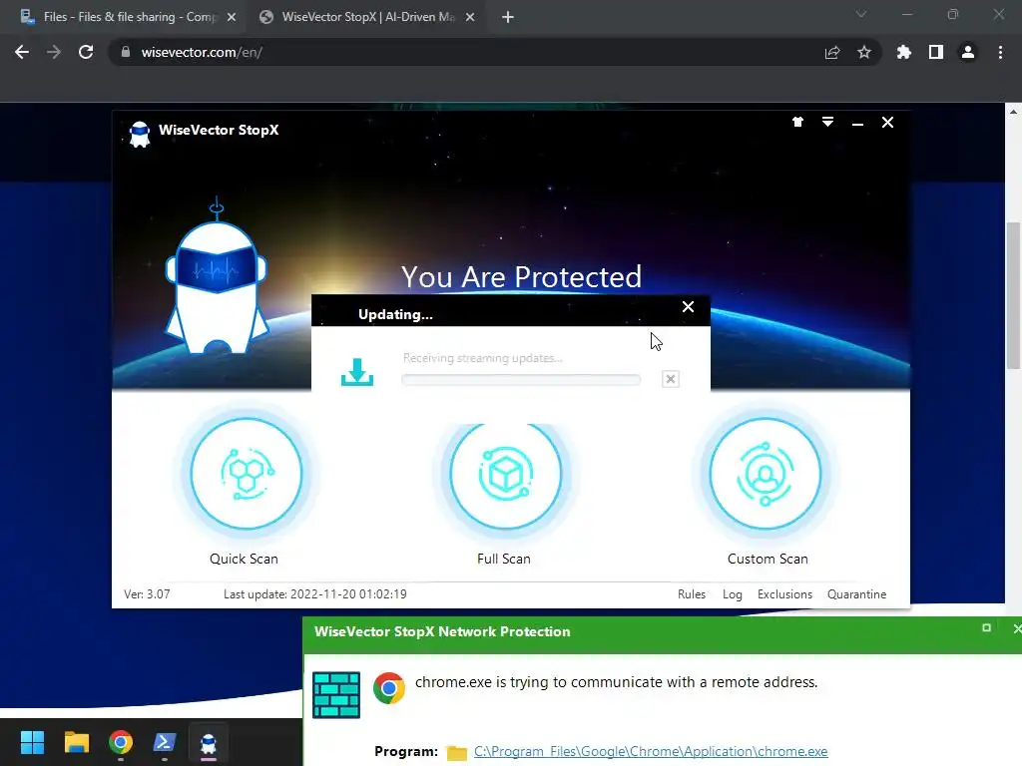Open the tab search chevron in Chrome
Viewport: 1022px width, 766px height.
(x=861, y=14)
